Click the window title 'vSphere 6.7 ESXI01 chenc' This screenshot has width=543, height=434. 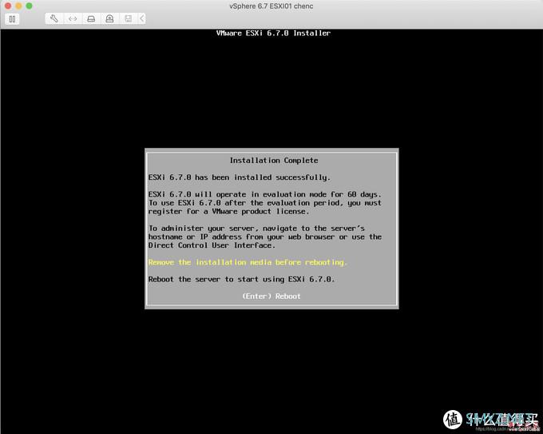[271, 6]
